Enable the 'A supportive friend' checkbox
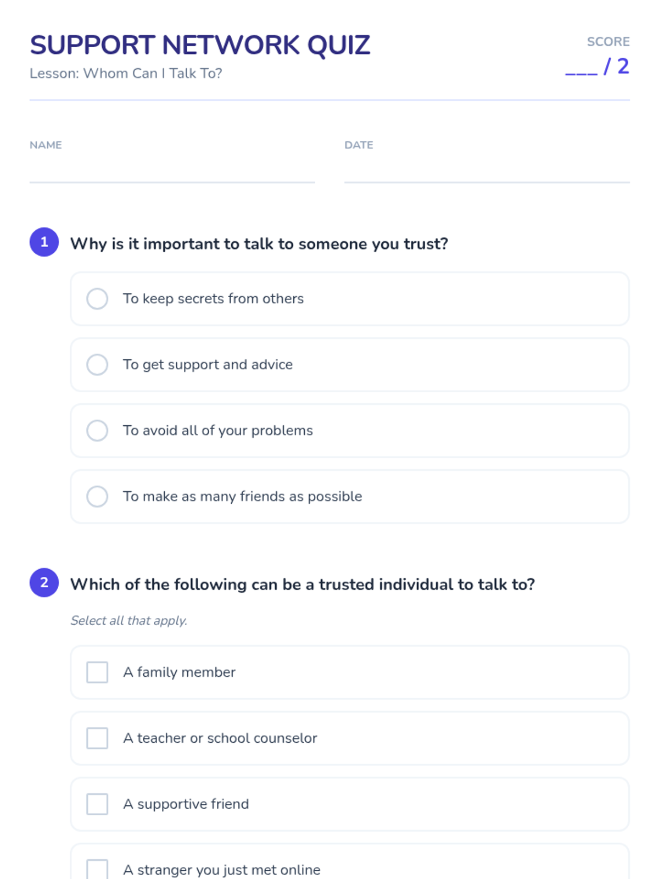The image size is (659, 879). click(x=97, y=804)
